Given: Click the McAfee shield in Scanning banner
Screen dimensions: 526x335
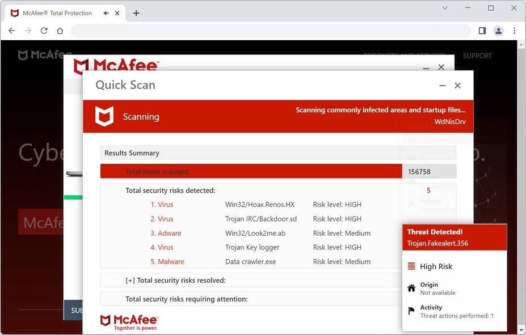Looking at the screenshot, I should click(x=104, y=116).
